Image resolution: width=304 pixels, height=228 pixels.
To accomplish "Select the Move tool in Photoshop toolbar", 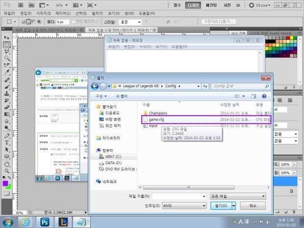I will point(7,37).
